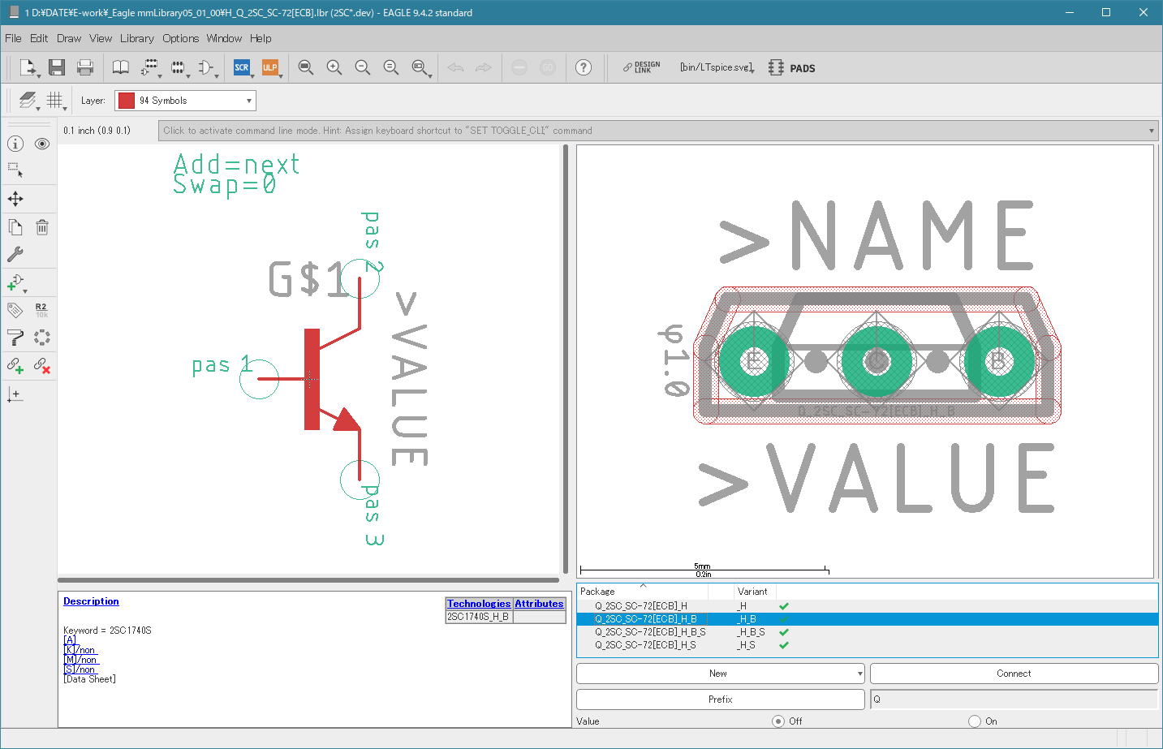Click the Save icon in toolbar
This screenshot has height=749, width=1163.
[x=56, y=68]
